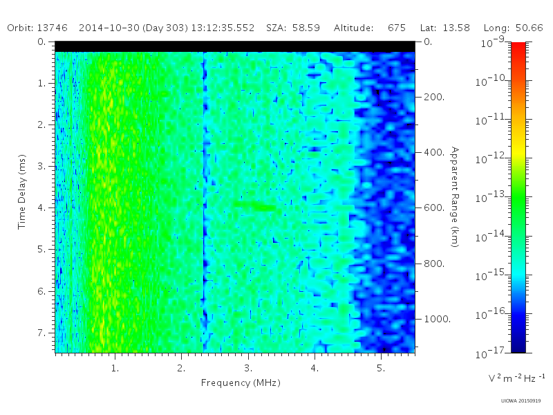The image size is (553, 415).
Task: Click the timestamp 13:12:35.552
Action: coord(223,28)
